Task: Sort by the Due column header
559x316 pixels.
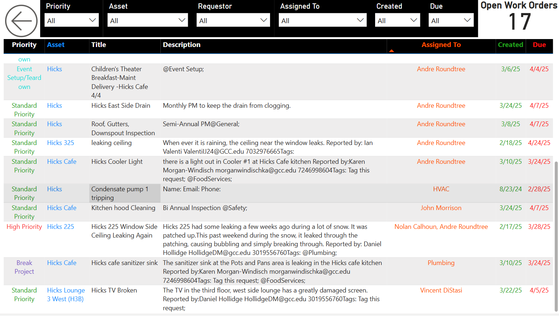Action: pyautogui.click(x=539, y=45)
